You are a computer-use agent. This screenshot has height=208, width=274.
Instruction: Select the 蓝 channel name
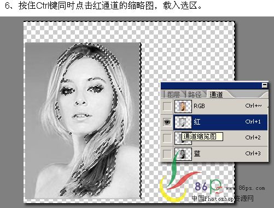tap(197, 154)
